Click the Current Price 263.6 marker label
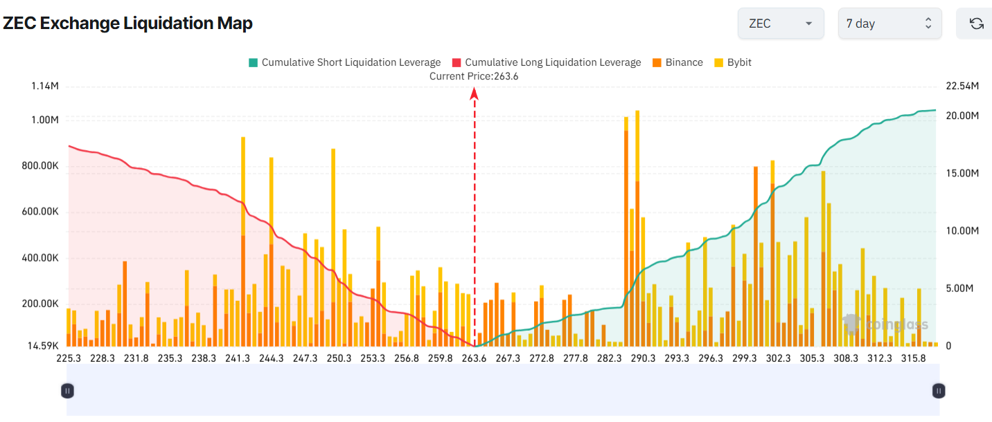This screenshot has width=992, height=422. (474, 76)
